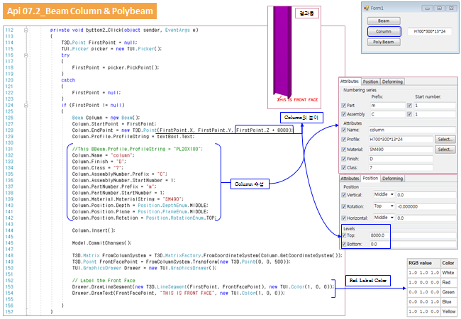461x319 pixels.
Task: Uncheck the Part numbering checkbox
Action: (344, 105)
